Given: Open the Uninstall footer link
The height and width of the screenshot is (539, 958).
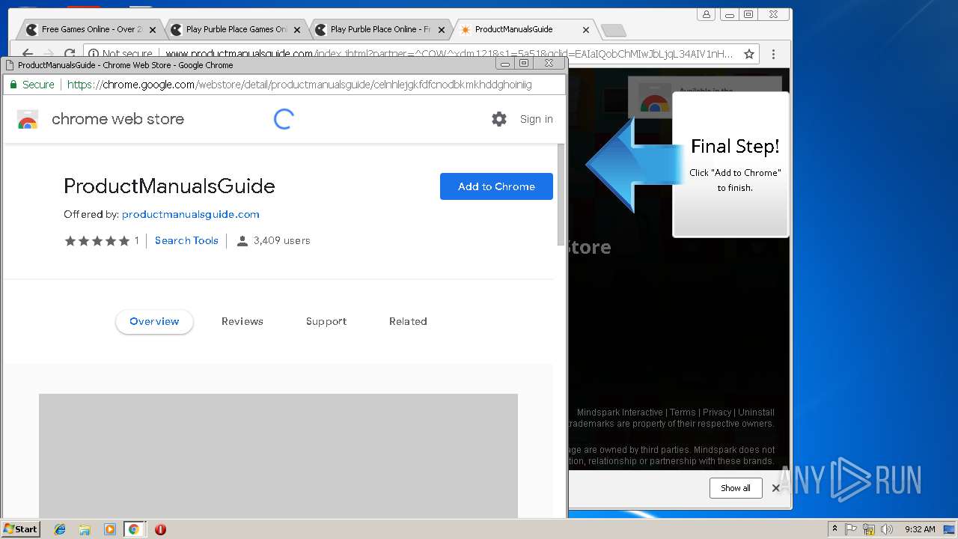Looking at the screenshot, I should click(756, 412).
